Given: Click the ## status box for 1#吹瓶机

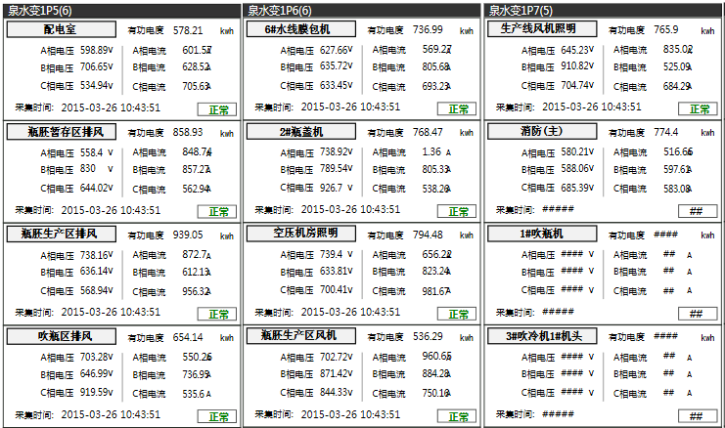Looking at the screenshot, I should (x=696, y=314).
